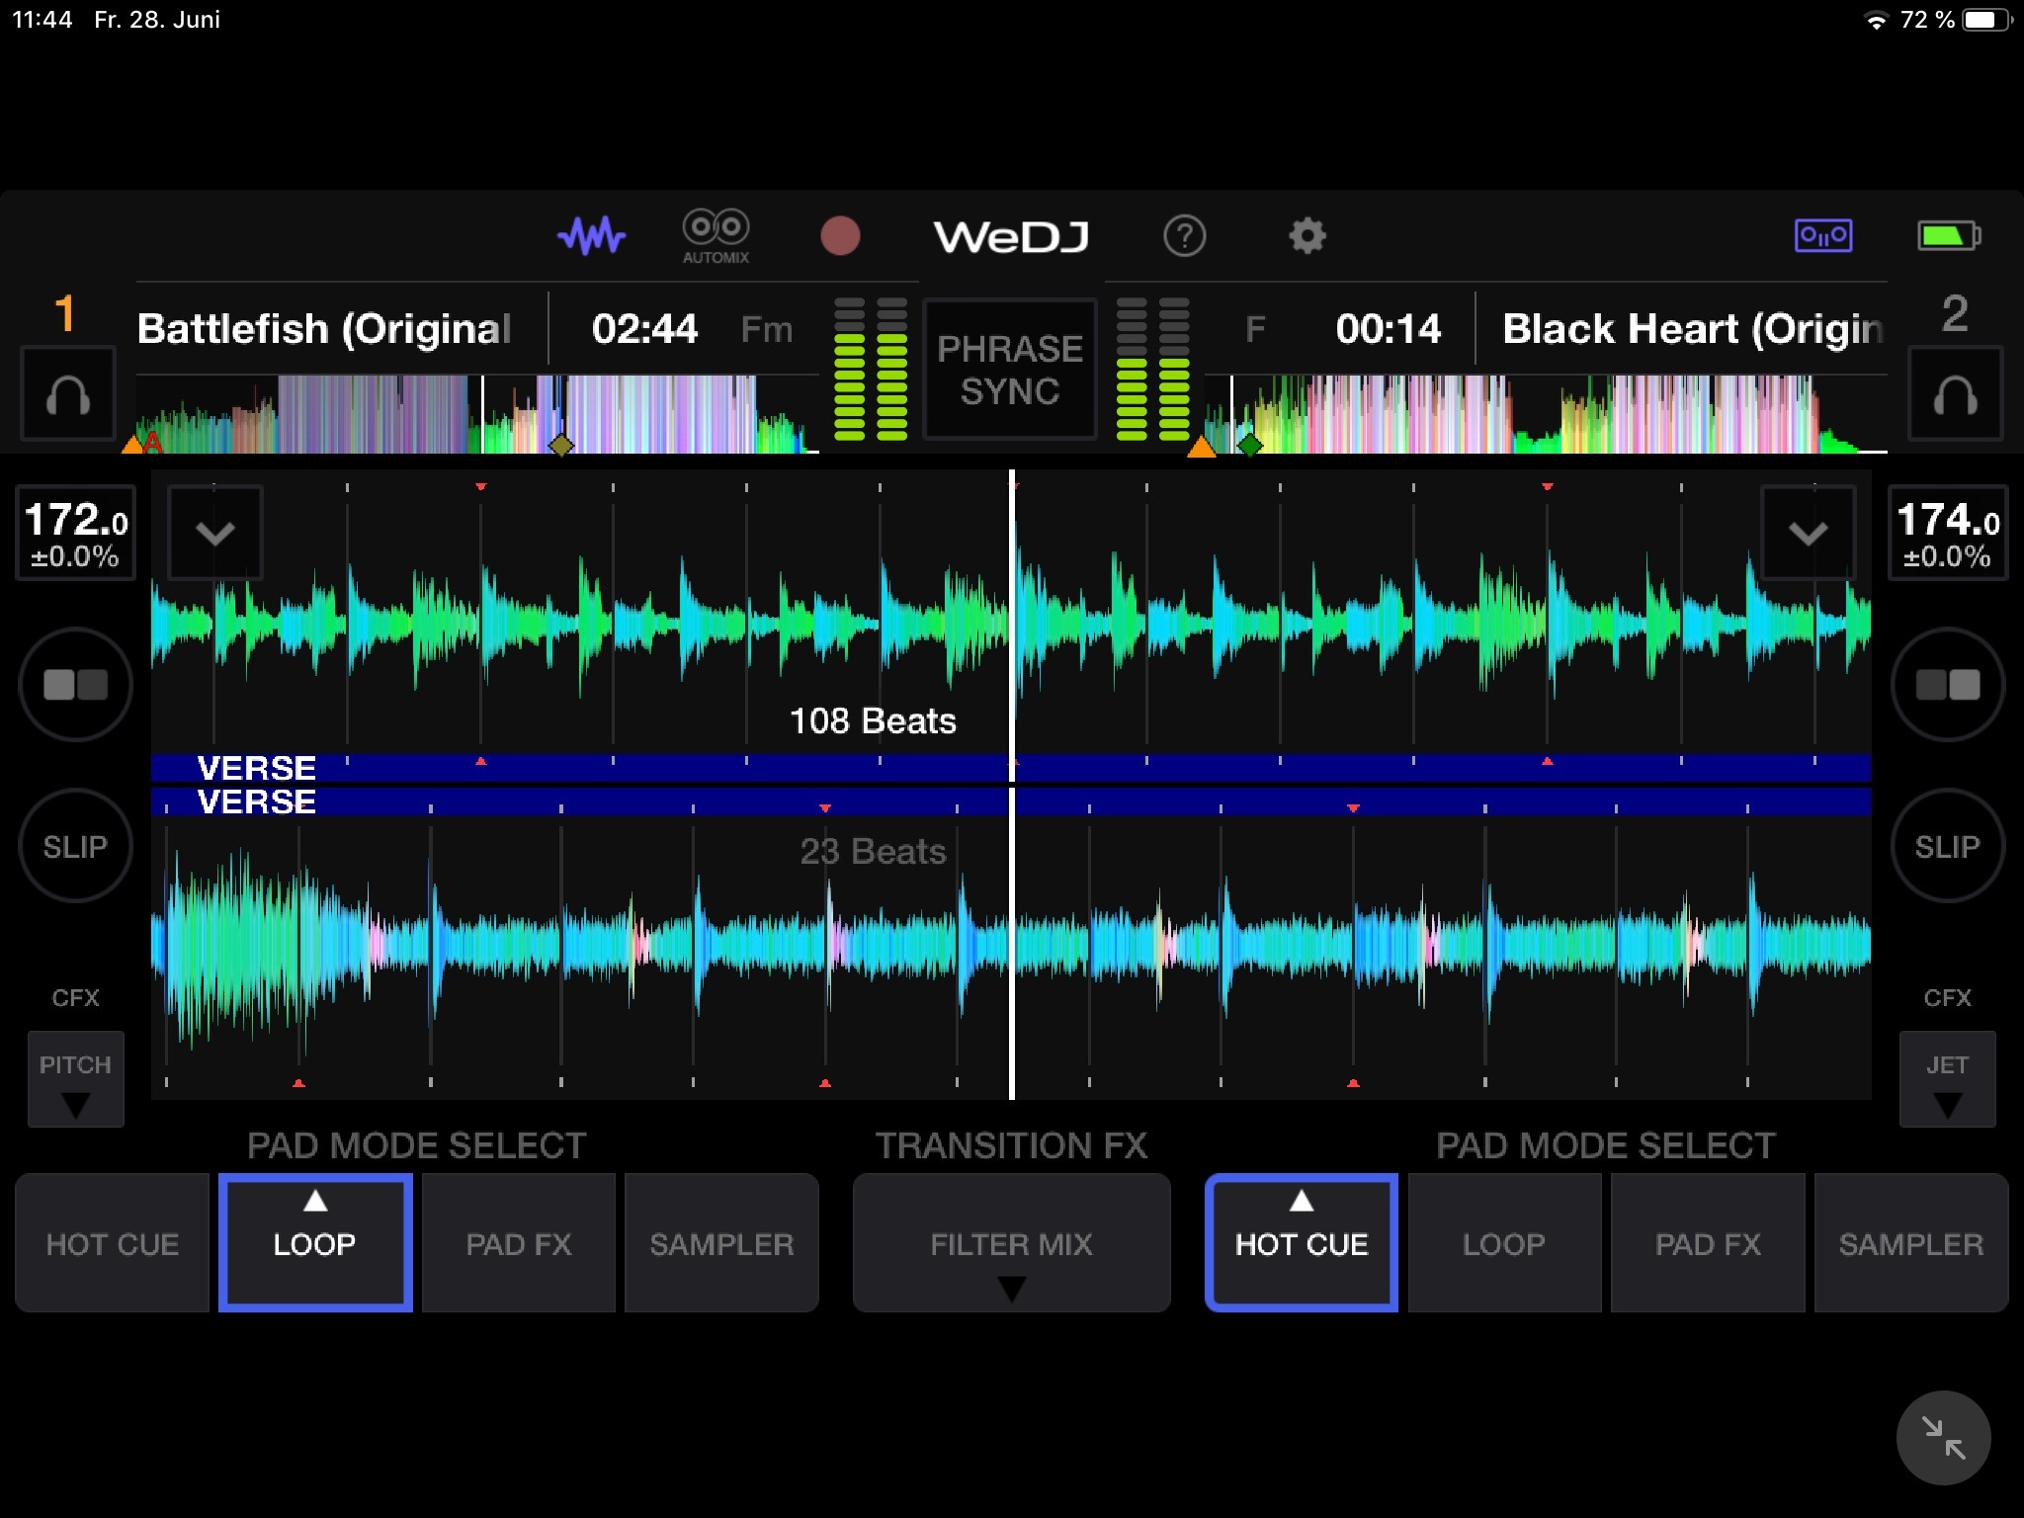
Task: Tap the blue controller connection icon
Action: click(1822, 236)
